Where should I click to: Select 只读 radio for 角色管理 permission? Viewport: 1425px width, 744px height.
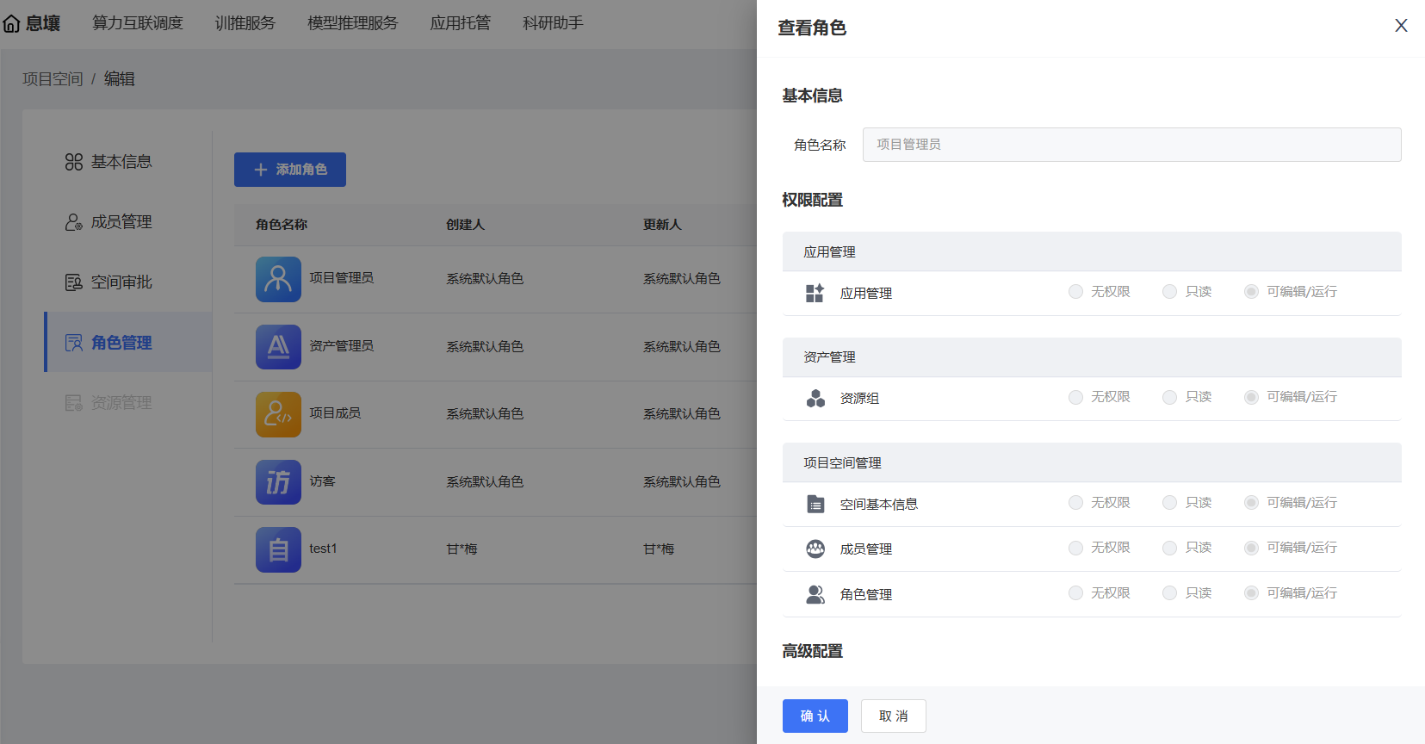[x=1169, y=593]
